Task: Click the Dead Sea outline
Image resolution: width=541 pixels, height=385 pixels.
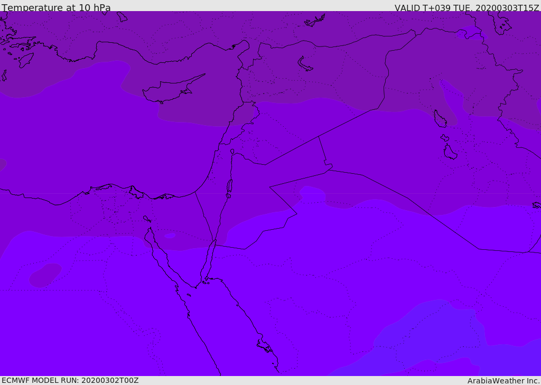Action: (229, 186)
